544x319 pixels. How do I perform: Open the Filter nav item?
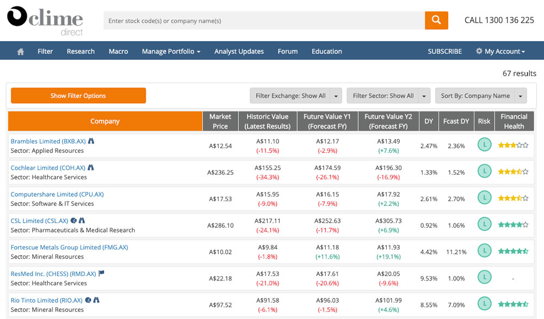[x=45, y=51]
